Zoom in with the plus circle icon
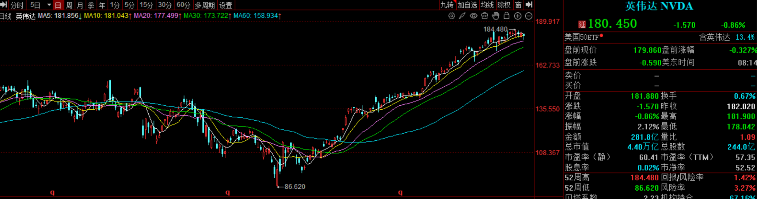Viewport: 757px width, 199px height. [518, 16]
